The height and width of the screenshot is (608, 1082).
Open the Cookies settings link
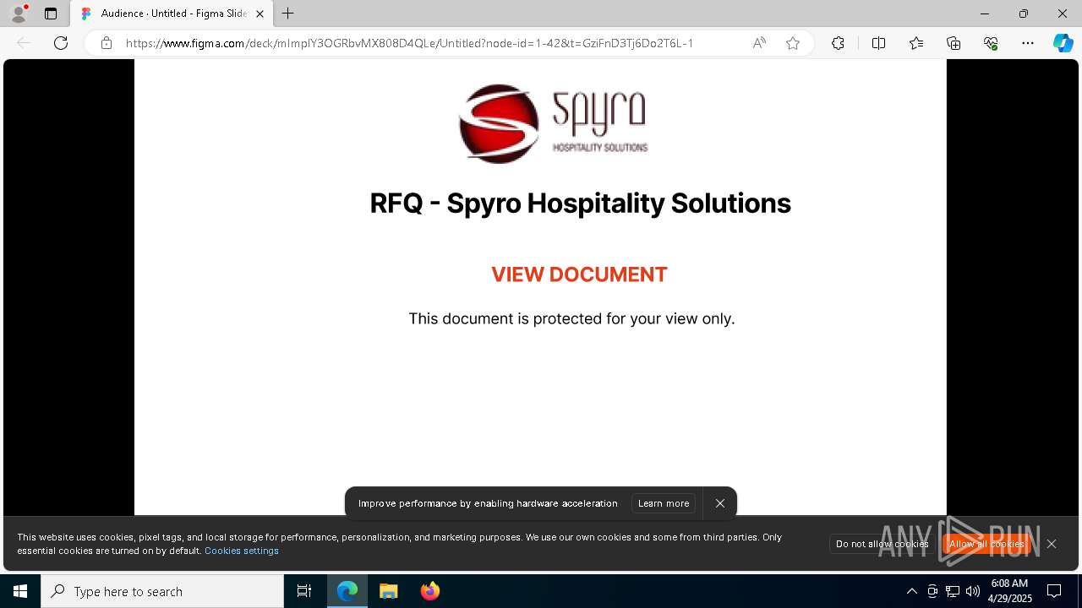(x=242, y=551)
